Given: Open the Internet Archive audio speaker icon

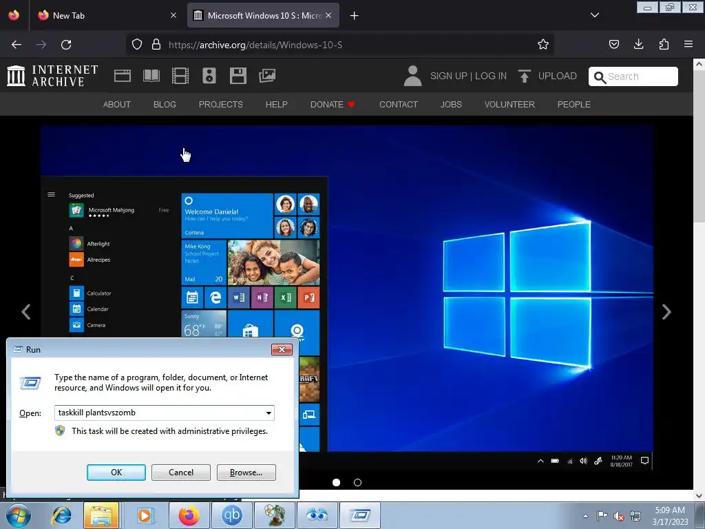Looking at the screenshot, I should coord(209,76).
